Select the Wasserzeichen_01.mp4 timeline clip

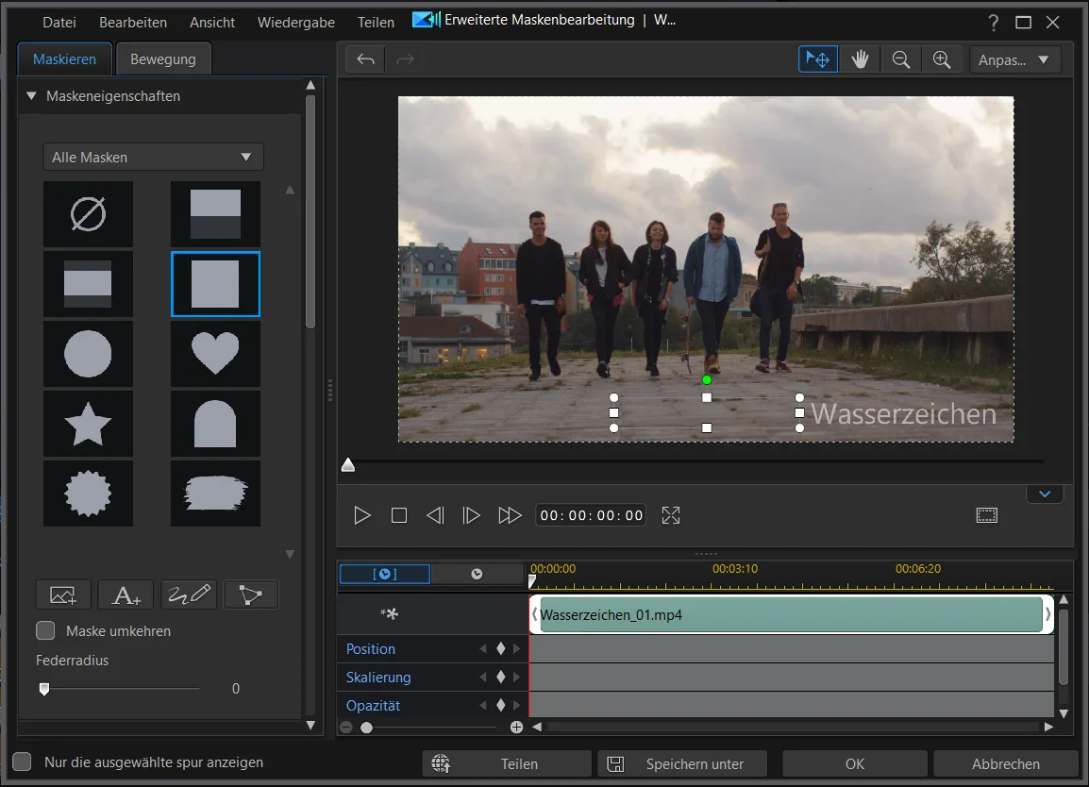(789, 614)
